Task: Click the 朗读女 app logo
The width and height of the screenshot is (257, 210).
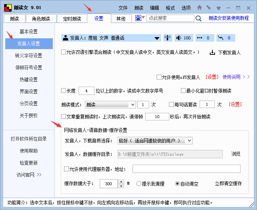Action: (8, 8)
